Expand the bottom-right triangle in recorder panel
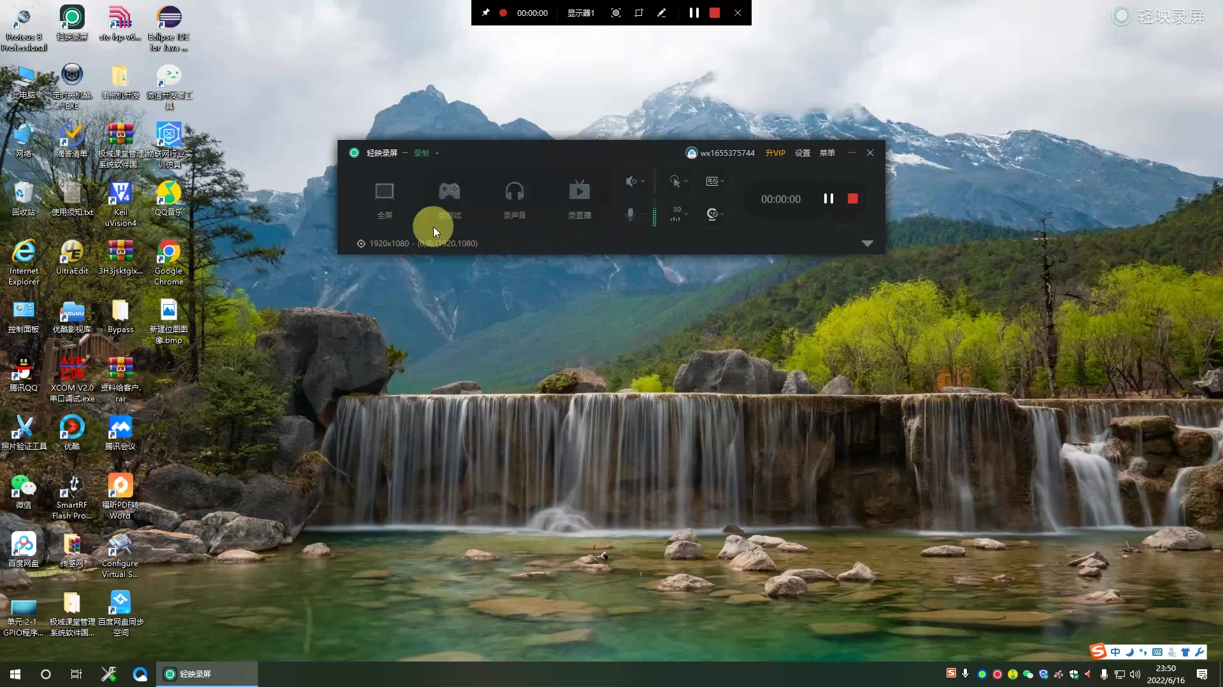The width and height of the screenshot is (1223, 687). click(867, 244)
